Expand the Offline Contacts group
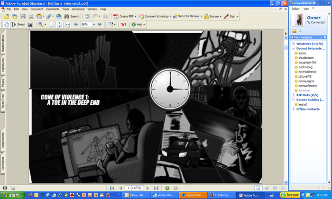This screenshot has height=199, width=332. tap(293, 109)
